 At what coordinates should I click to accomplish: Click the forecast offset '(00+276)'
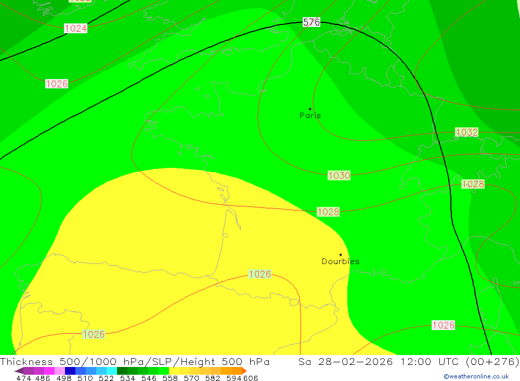(492, 361)
